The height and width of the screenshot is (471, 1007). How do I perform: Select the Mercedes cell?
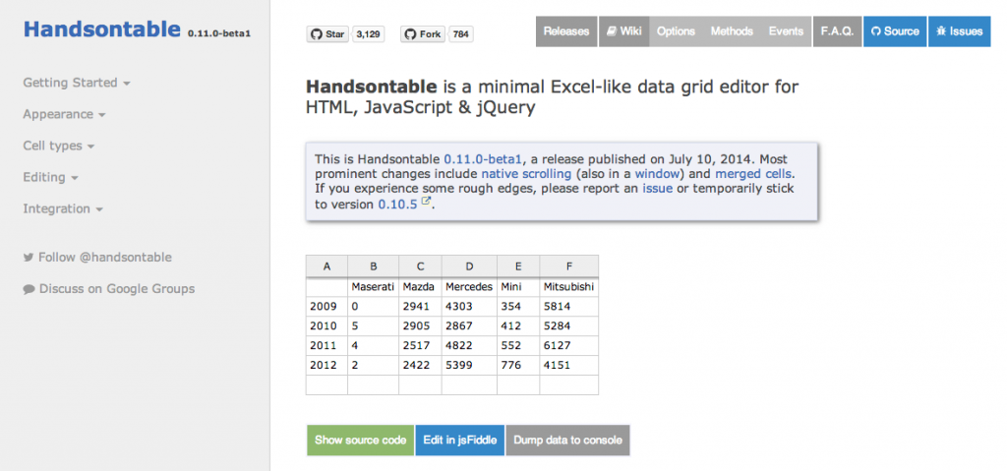[469, 287]
